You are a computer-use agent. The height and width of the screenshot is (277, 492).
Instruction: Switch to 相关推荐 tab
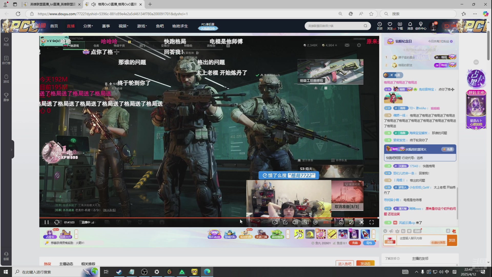tap(88, 264)
